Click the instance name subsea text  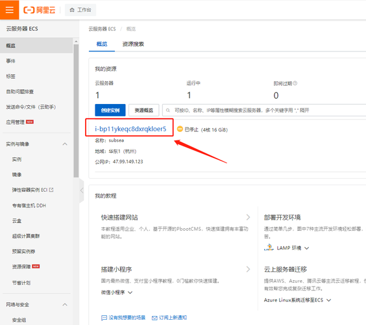[116, 140]
